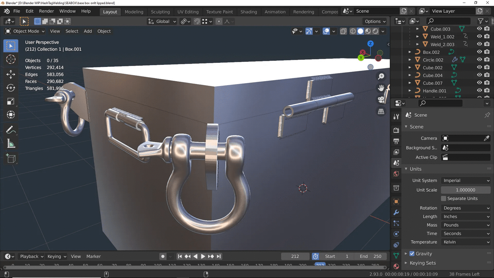The height and width of the screenshot is (278, 494).
Task: Pick the Add Cube tool
Action: coord(11,158)
